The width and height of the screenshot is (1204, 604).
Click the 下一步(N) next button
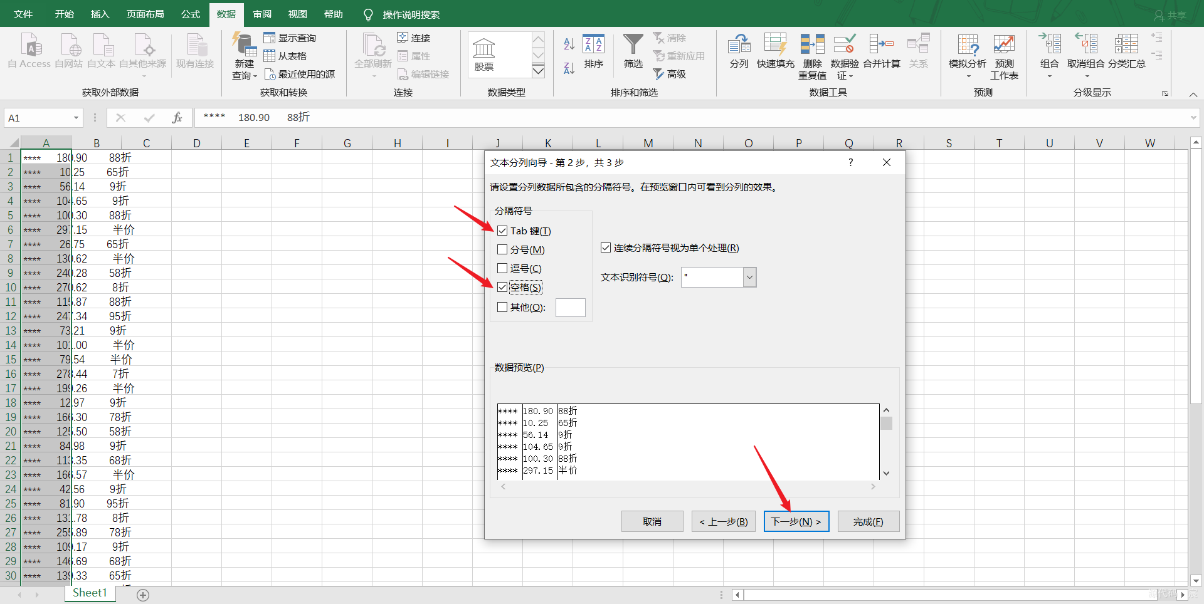(796, 521)
